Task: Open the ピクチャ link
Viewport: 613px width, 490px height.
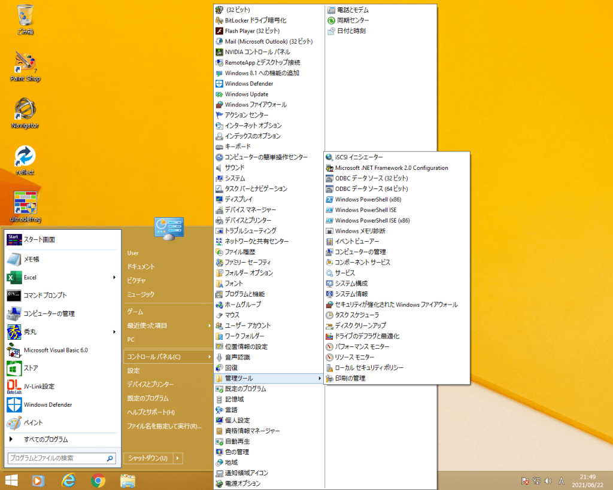Action: pyautogui.click(x=136, y=281)
